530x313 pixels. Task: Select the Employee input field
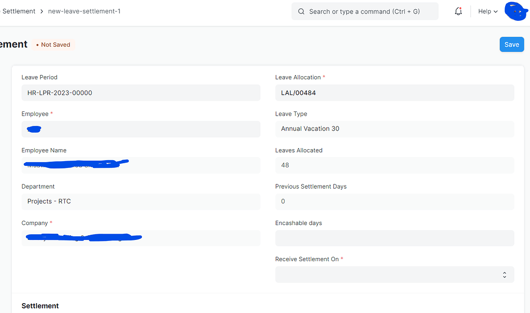click(141, 129)
